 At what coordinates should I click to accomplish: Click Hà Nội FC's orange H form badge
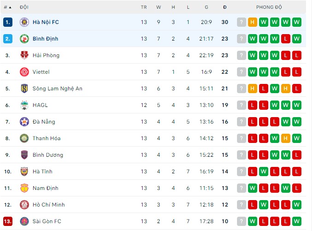(253, 22)
